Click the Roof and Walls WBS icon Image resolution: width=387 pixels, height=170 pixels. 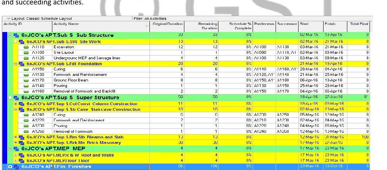coord(21,155)
